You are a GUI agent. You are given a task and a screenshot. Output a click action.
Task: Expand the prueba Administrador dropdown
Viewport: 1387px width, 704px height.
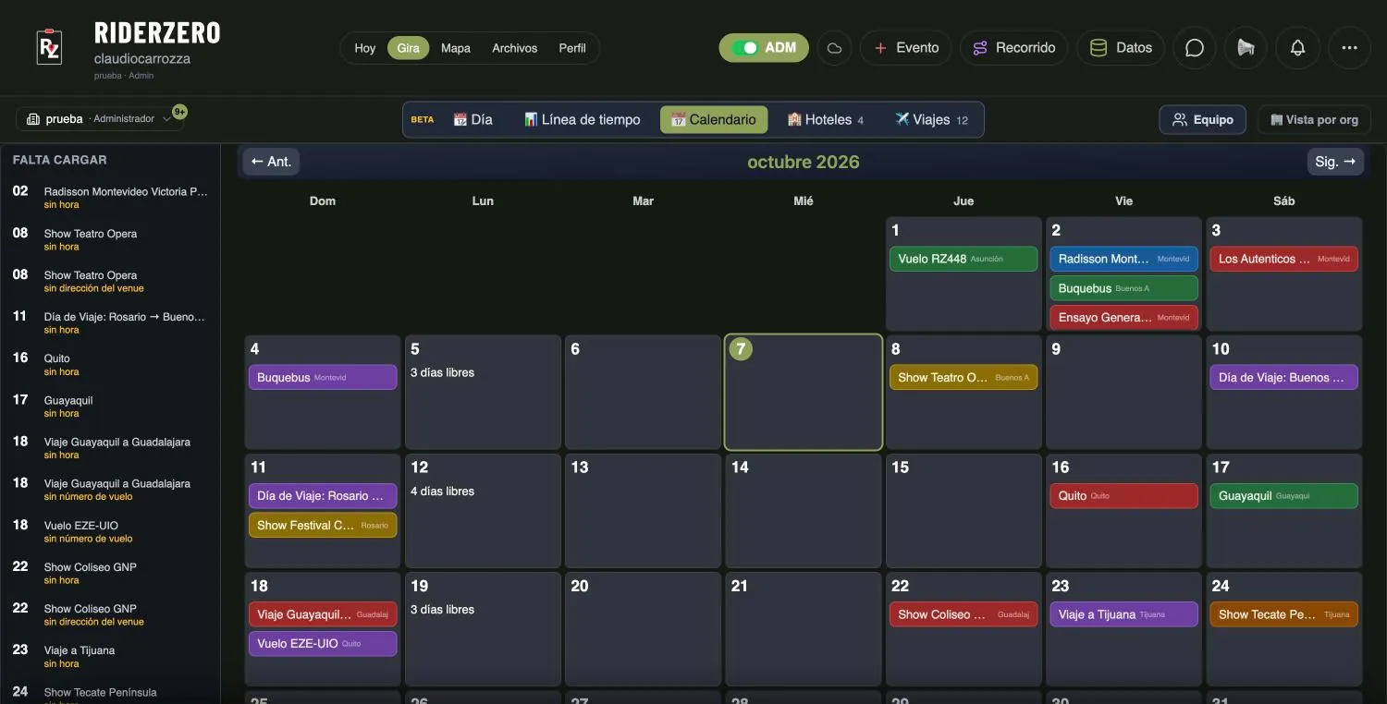[99, 119]
